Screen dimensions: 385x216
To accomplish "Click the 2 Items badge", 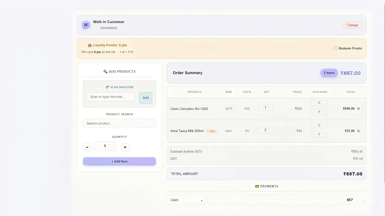I will [x=329, y=73].
